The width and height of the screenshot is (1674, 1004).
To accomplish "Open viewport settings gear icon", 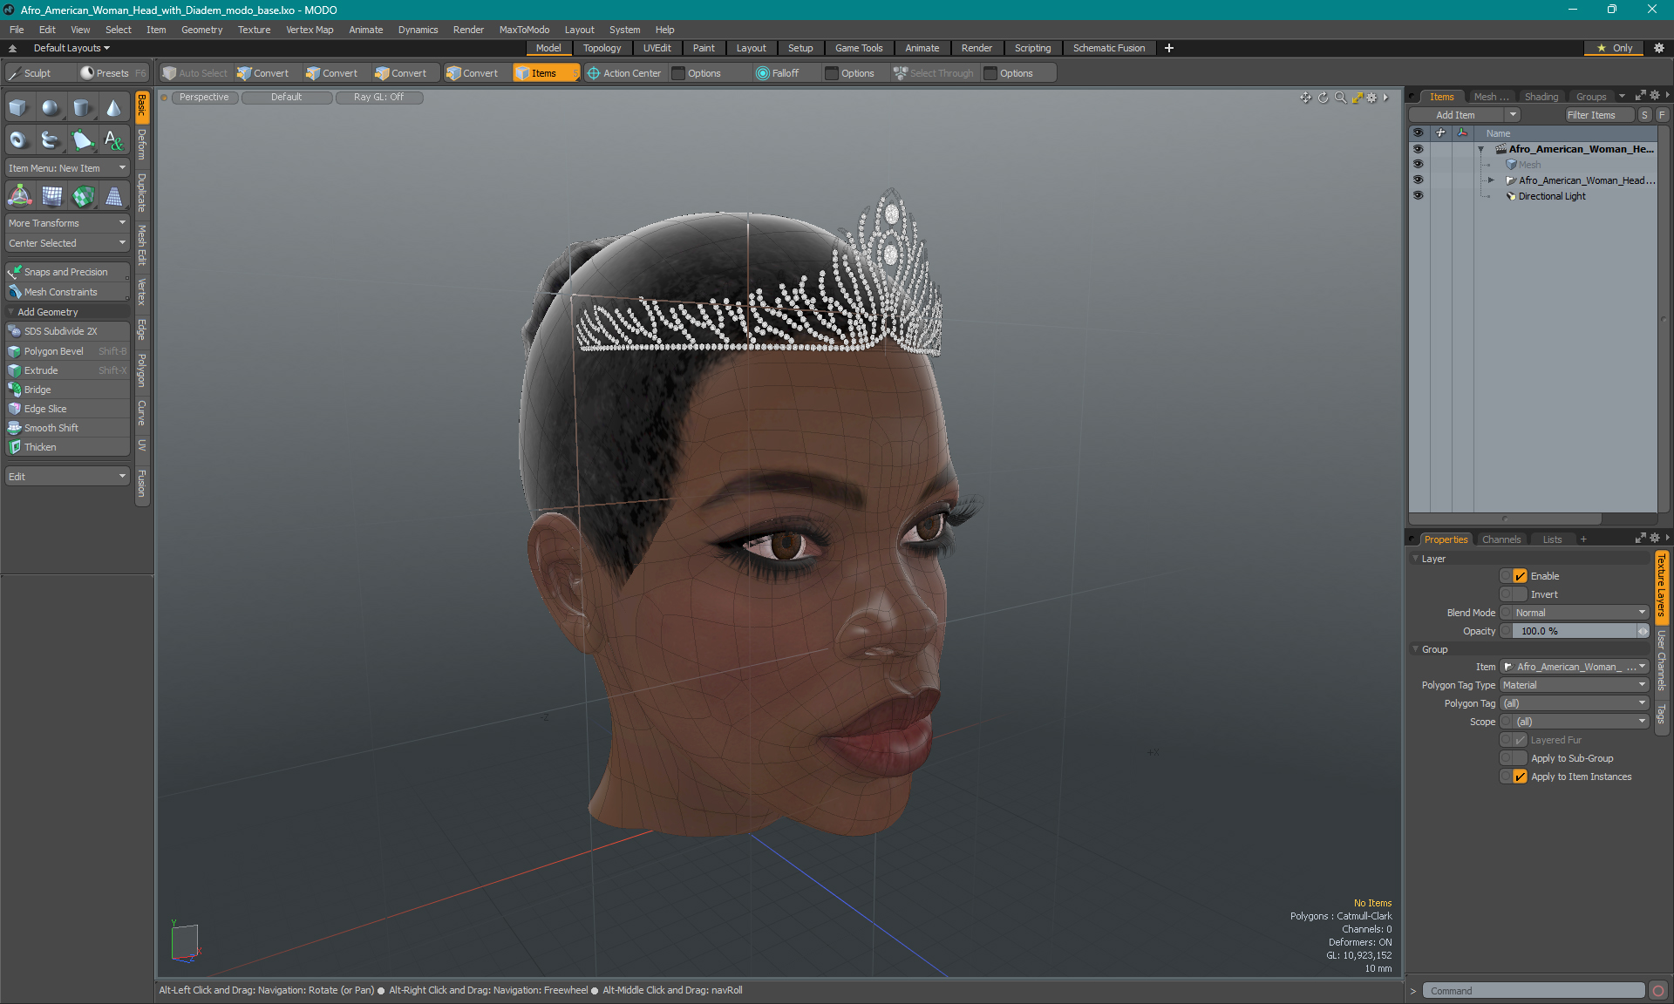I will tap(1371, 98).
